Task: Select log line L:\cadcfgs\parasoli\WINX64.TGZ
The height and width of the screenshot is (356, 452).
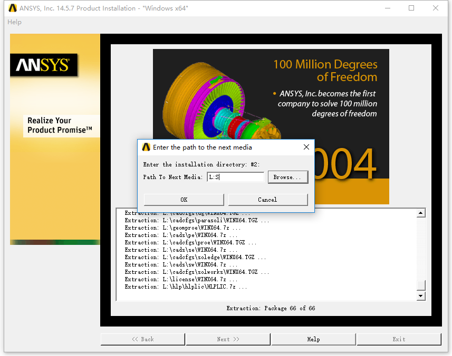Action: click(x=197, y=221)
